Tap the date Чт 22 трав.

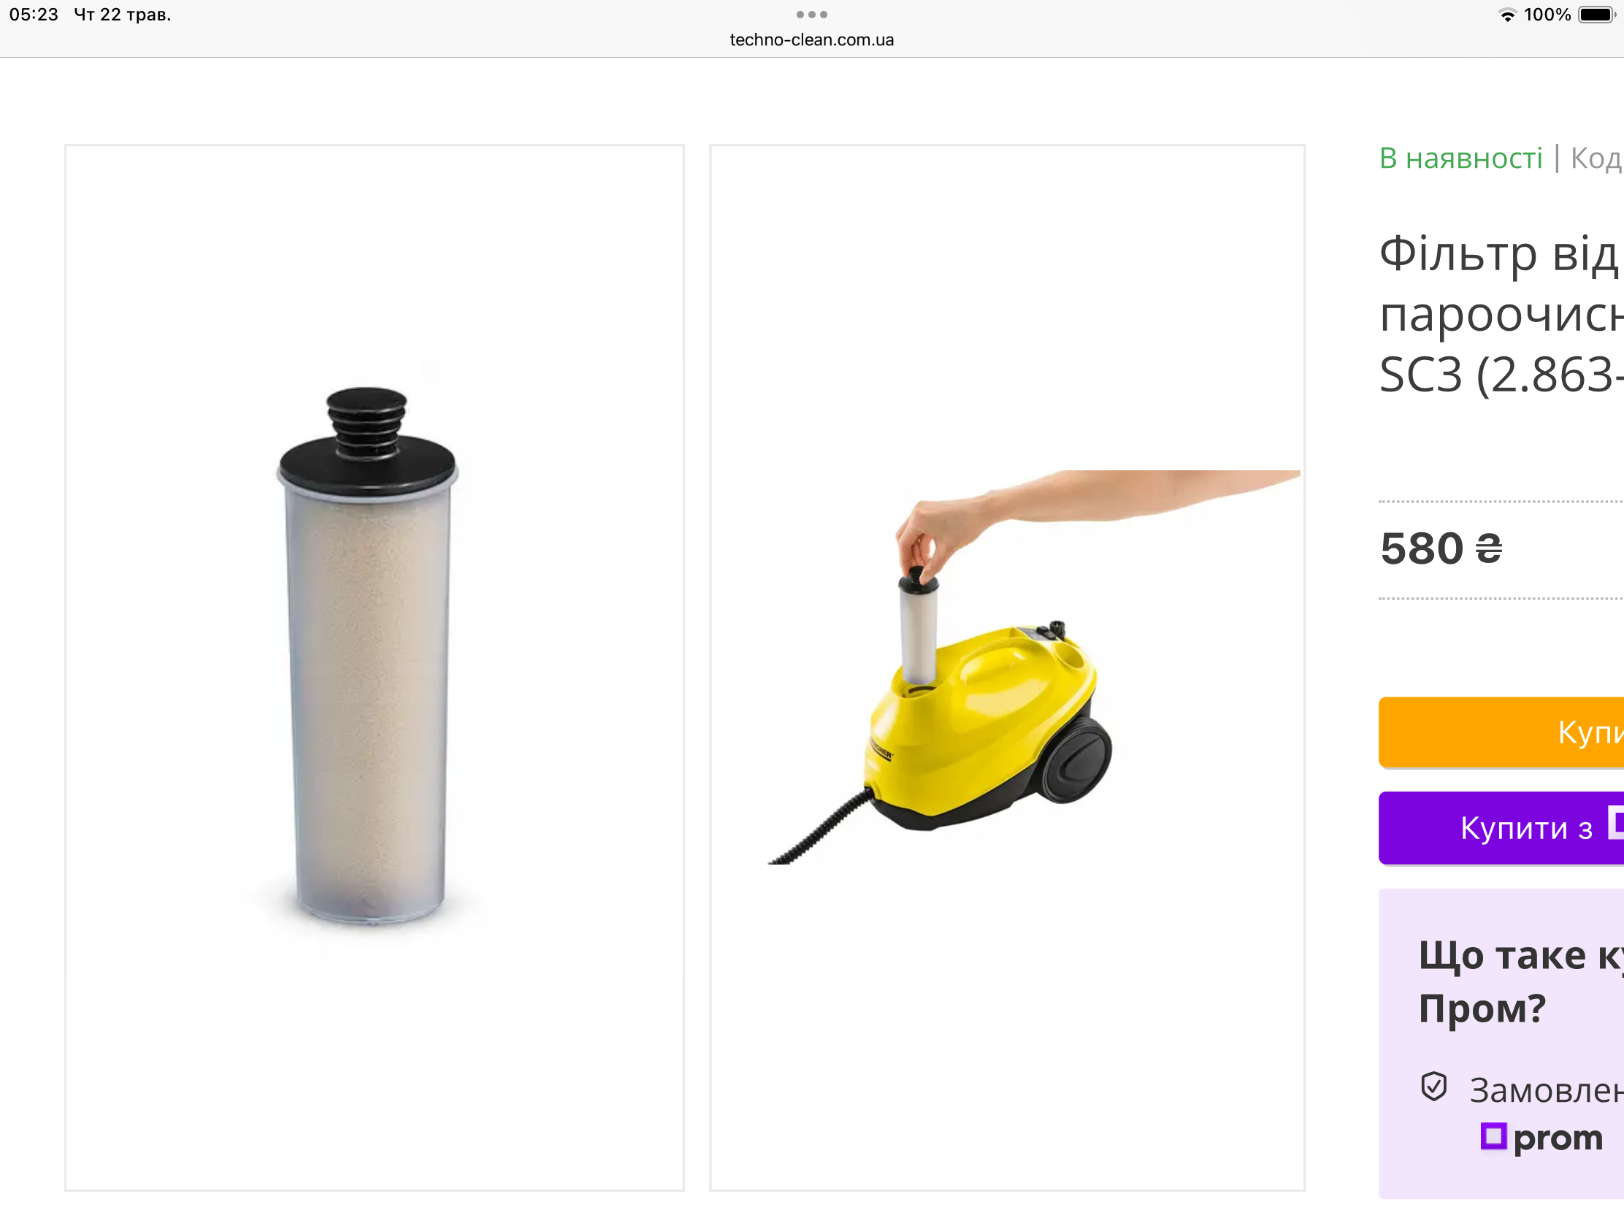122,15
